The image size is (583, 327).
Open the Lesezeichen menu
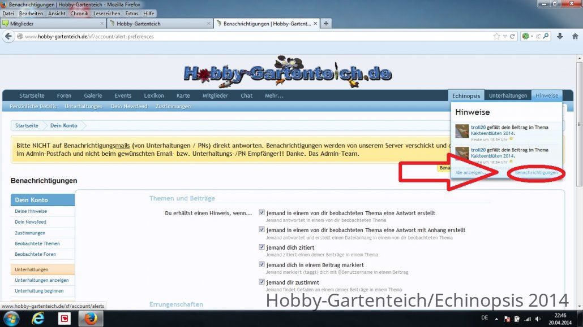pyautogui.click(x=107, y=14)
